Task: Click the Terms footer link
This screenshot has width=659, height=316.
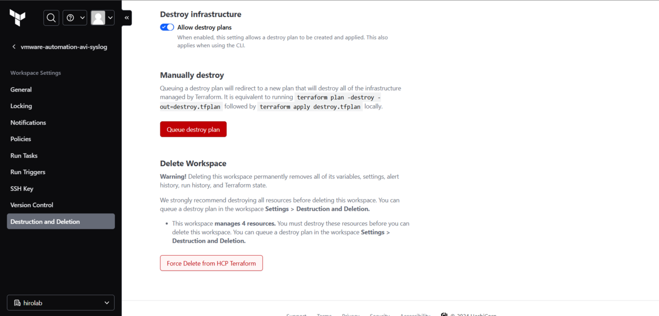Action: (x=324, y=314)
